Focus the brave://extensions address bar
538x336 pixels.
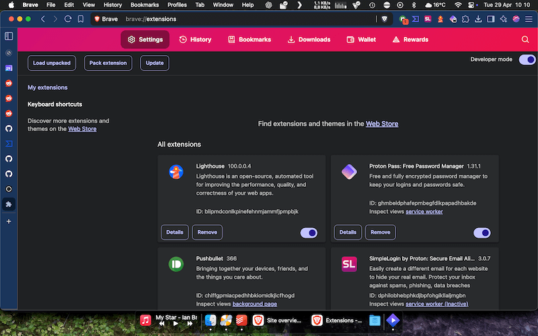pos(240,19)
